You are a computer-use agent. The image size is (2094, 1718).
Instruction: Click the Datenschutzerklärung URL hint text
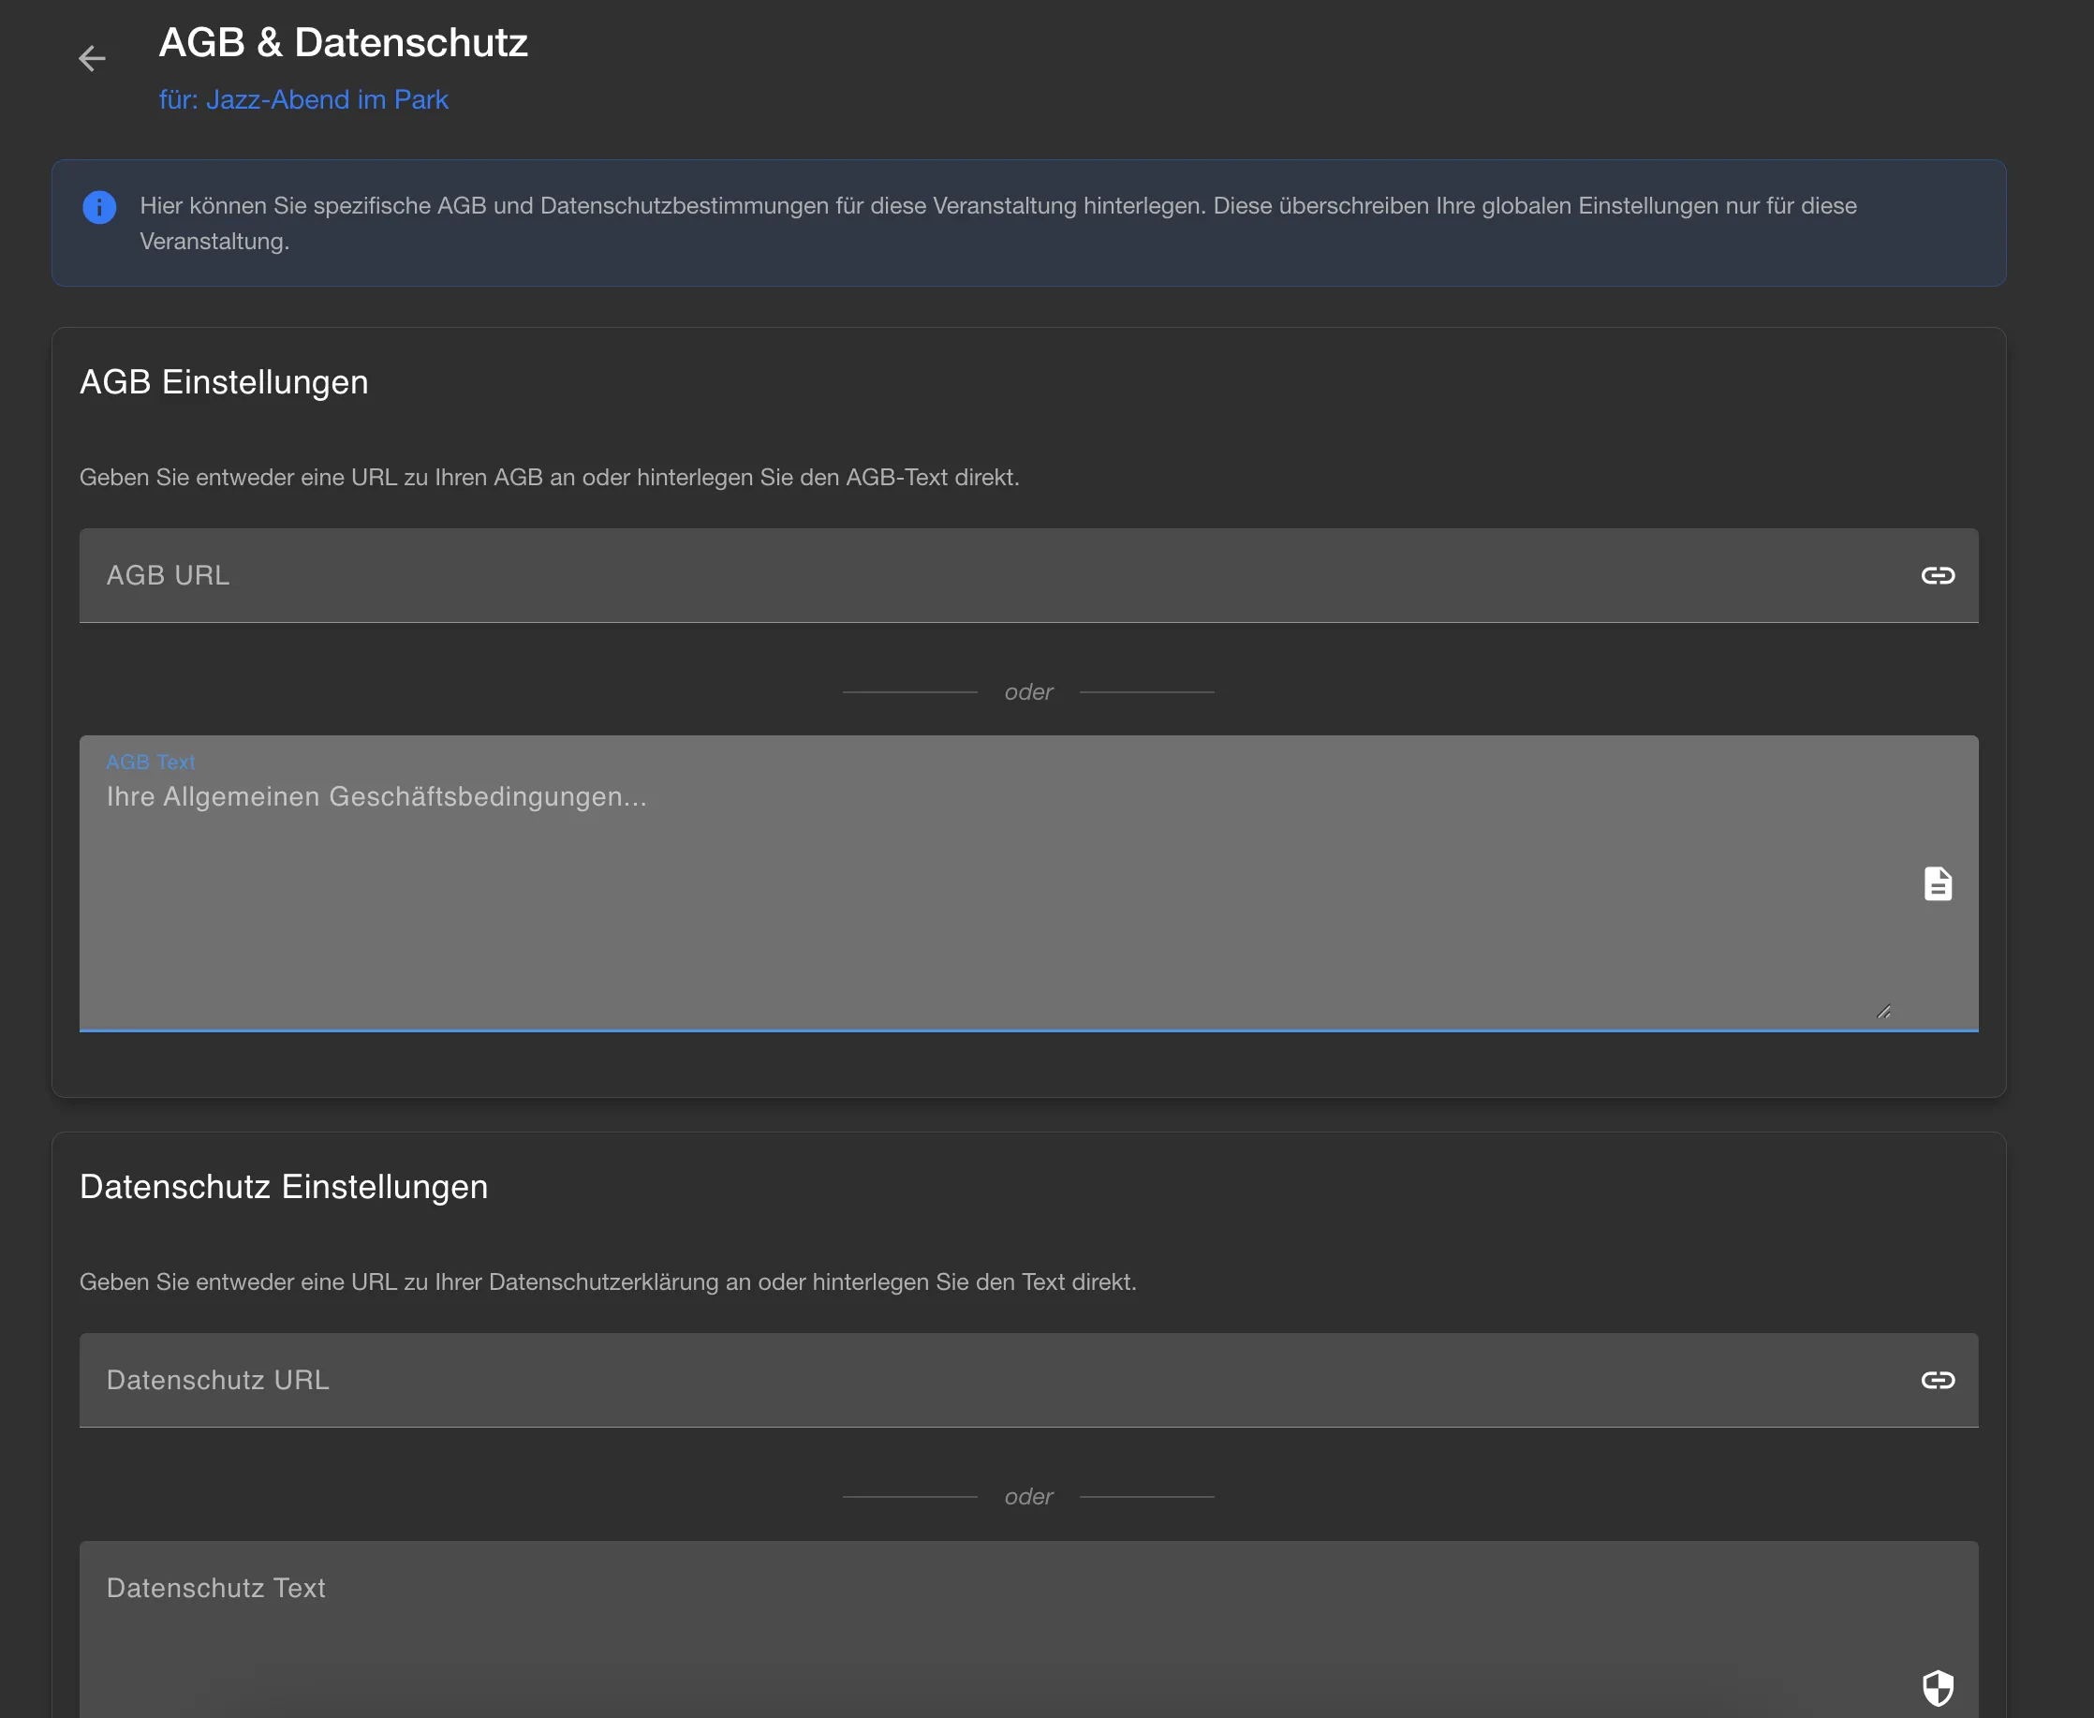click(x=608, y=1281)
